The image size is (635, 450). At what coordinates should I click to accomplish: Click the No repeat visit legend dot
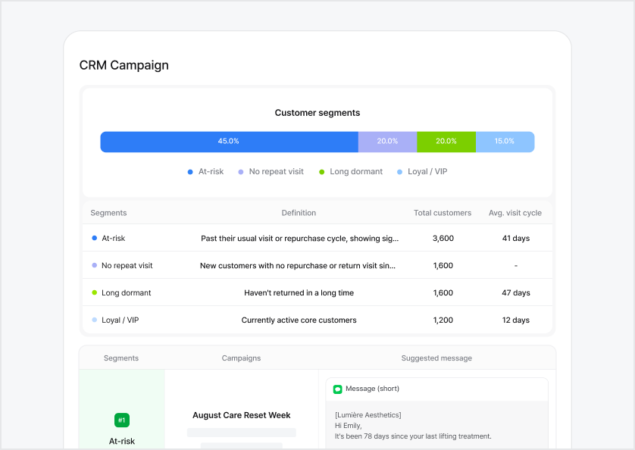[241, 172]
